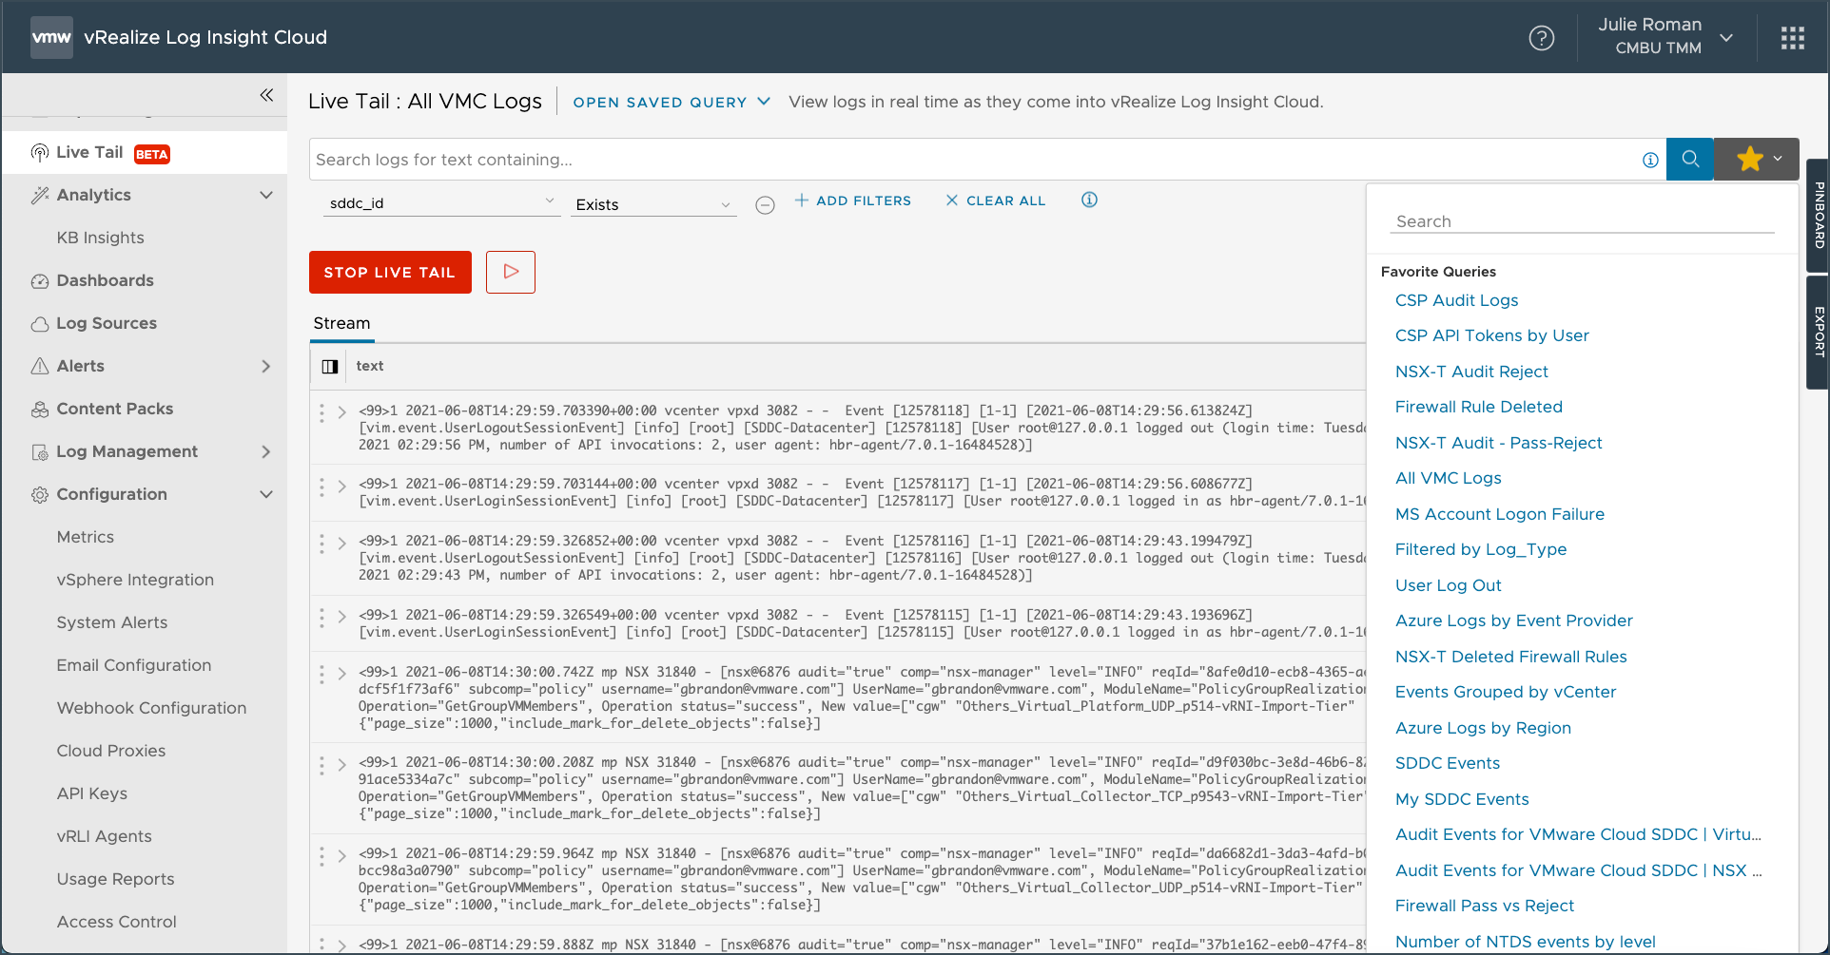
Task: Open Azure Logs by Region query
Action: click(1483, 728)
